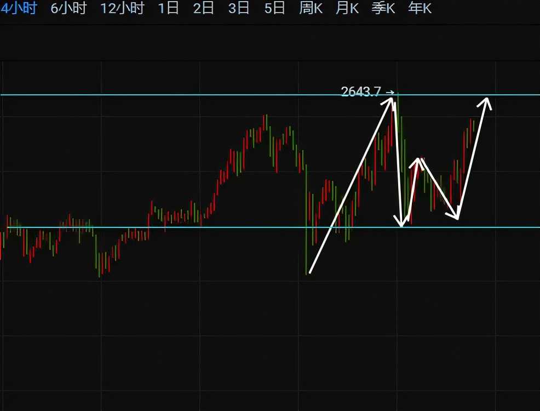Viewport: 540px width, 411px height.
Task: Select the upper cyan horizontal resistance line
Action: pos(164,95)
